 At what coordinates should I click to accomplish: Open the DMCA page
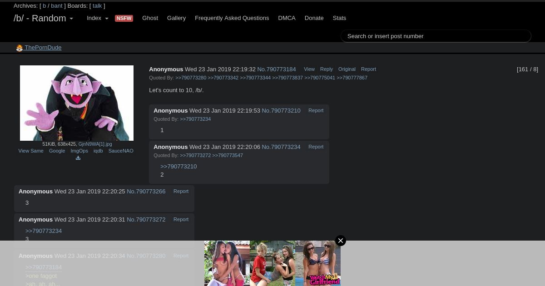(287, 18)
